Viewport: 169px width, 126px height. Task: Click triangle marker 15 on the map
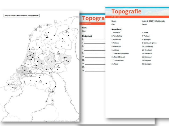tap(41, 82)
